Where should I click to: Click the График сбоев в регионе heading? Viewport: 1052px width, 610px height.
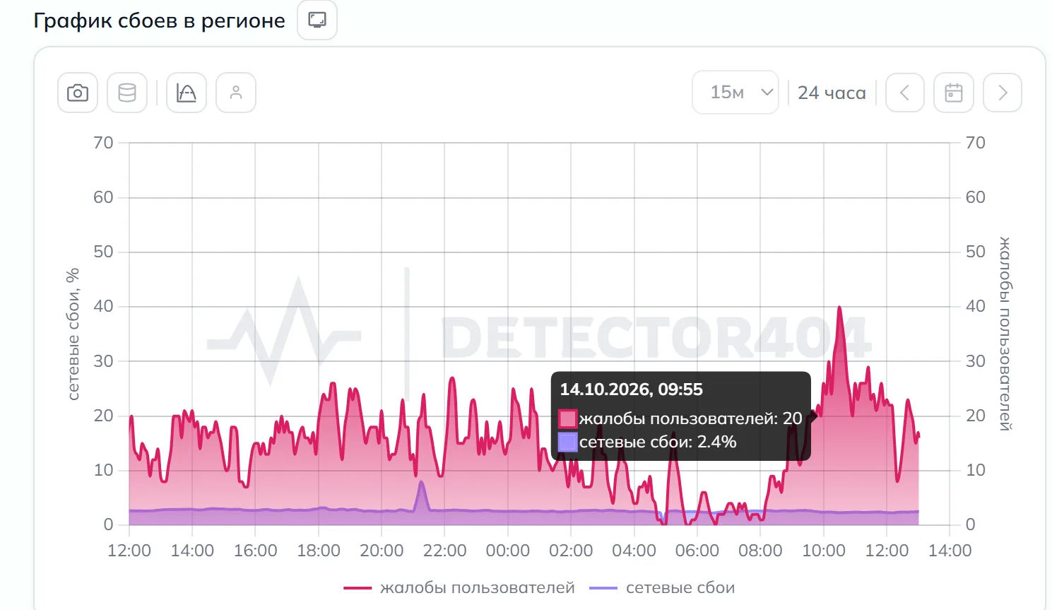pyautogui.click(x=160, y=20)
